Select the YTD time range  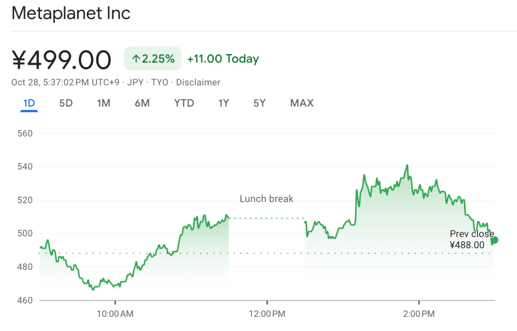[184, 103]
